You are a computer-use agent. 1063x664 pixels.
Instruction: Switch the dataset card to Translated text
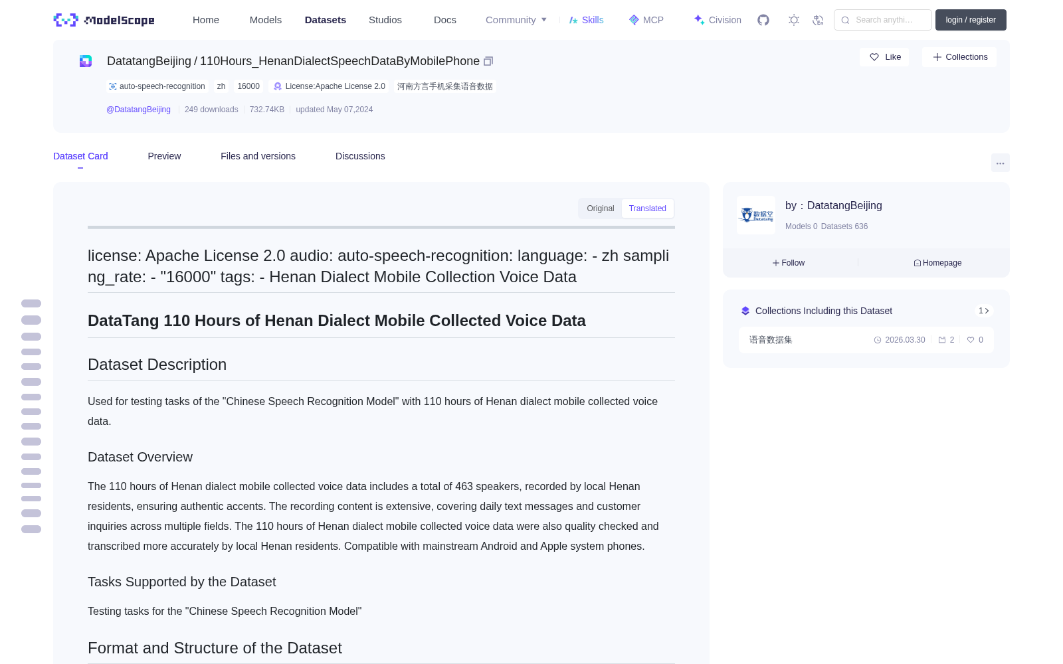(x=648, y=208)
